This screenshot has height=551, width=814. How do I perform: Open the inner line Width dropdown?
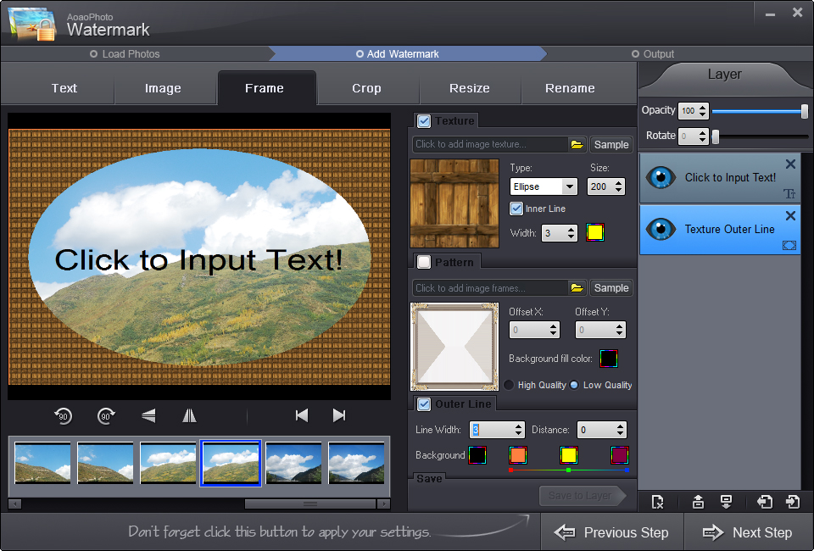click(569, 231)
